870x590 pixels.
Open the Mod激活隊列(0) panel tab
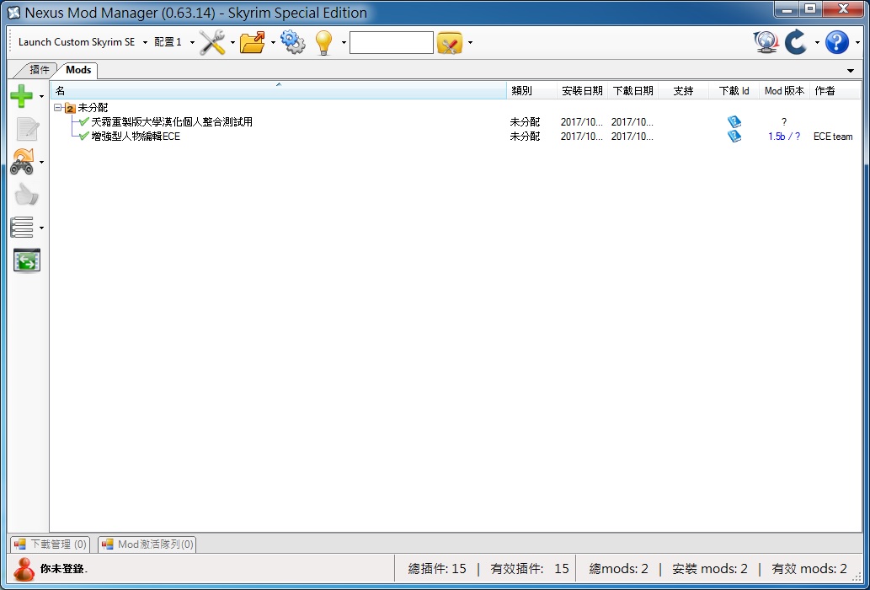147,544
